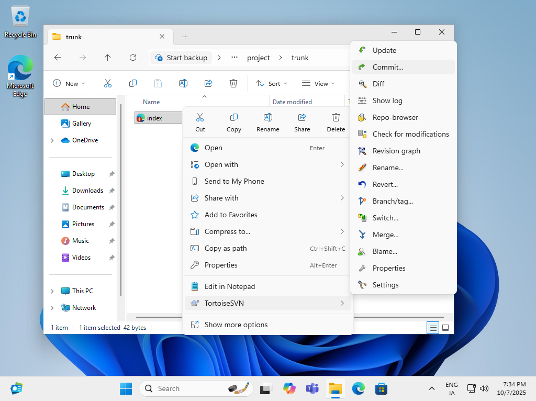Viewport: 536px width, 401px height.
Task: Select Show more options menu entry
Action: tap(236, 325)
